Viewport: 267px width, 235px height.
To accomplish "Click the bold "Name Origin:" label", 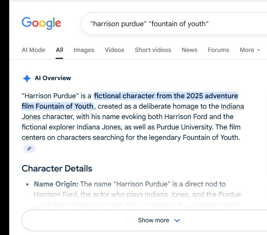I will (56, 184).
